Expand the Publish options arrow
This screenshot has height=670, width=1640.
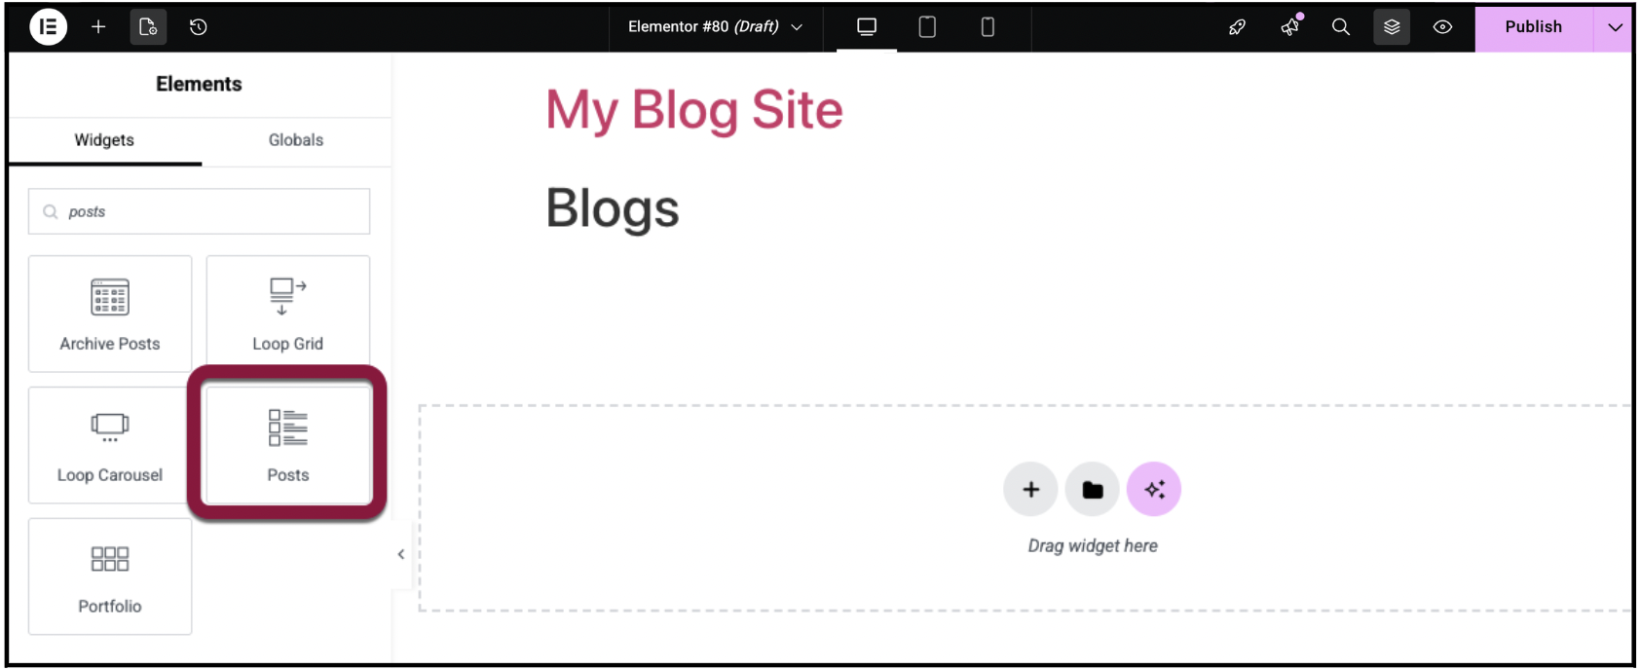[1615, 27]
